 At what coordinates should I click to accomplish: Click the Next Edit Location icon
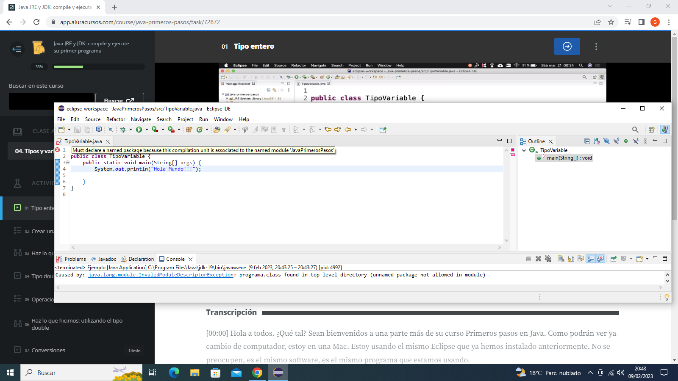pyautogui.click(x=338, y=130)
